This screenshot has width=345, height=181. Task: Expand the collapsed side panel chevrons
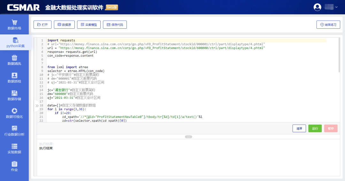pyautogui.click(x=37, y=105)
